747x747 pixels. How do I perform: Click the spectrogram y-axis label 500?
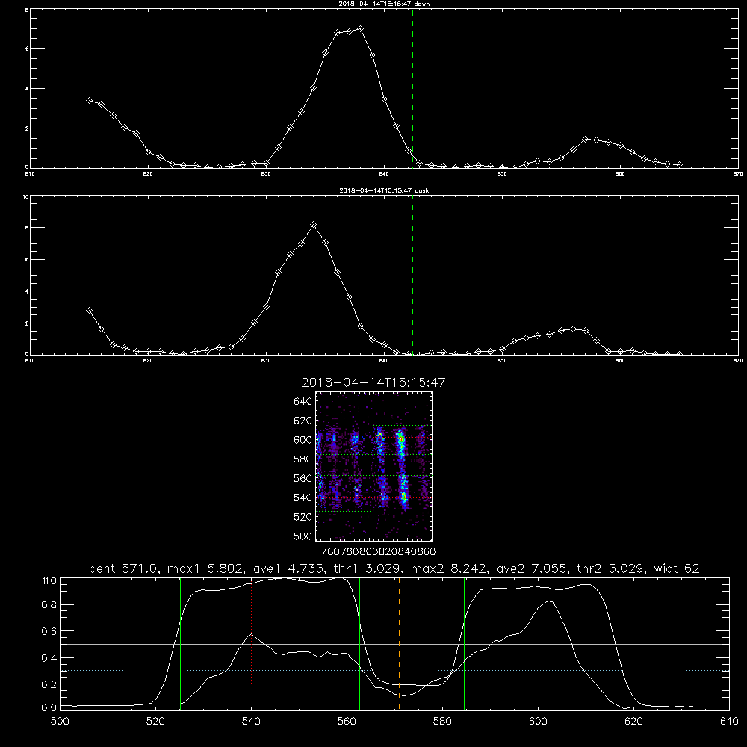coord(303,536)
